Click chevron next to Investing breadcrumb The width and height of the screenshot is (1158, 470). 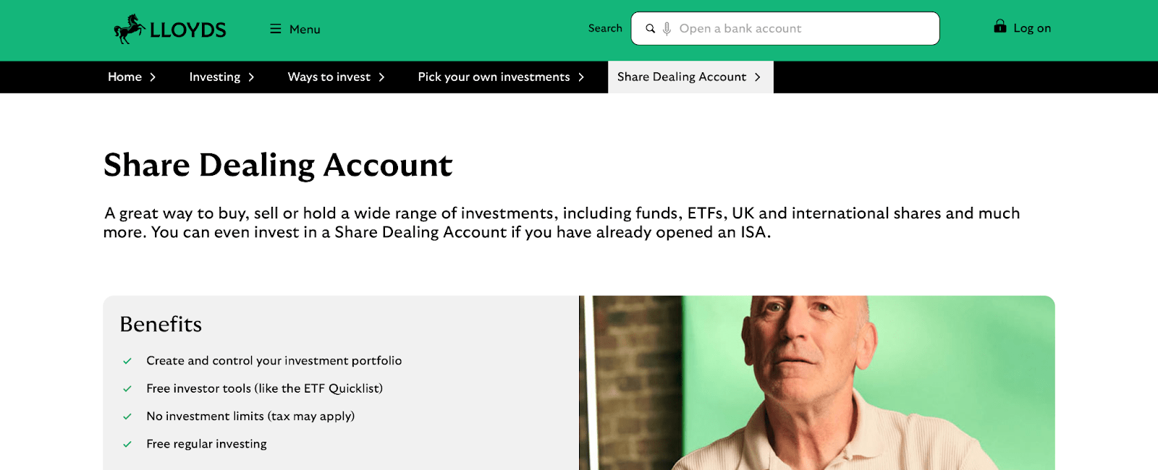click(x=251, y=77)
